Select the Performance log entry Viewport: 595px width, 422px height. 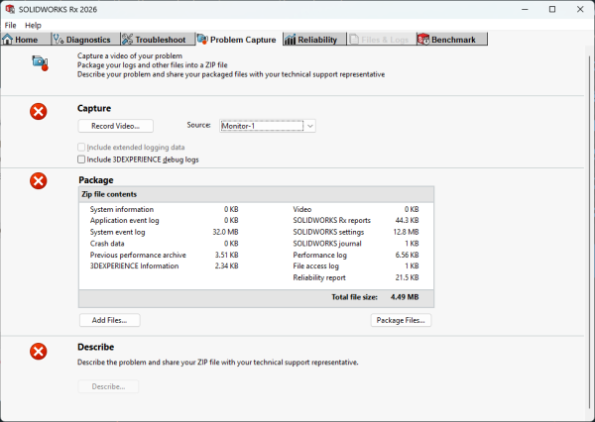point(356,256)
